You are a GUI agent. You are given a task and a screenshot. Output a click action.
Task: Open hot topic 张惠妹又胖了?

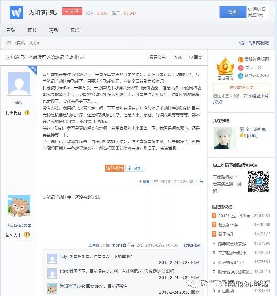(x=231, y=262)
